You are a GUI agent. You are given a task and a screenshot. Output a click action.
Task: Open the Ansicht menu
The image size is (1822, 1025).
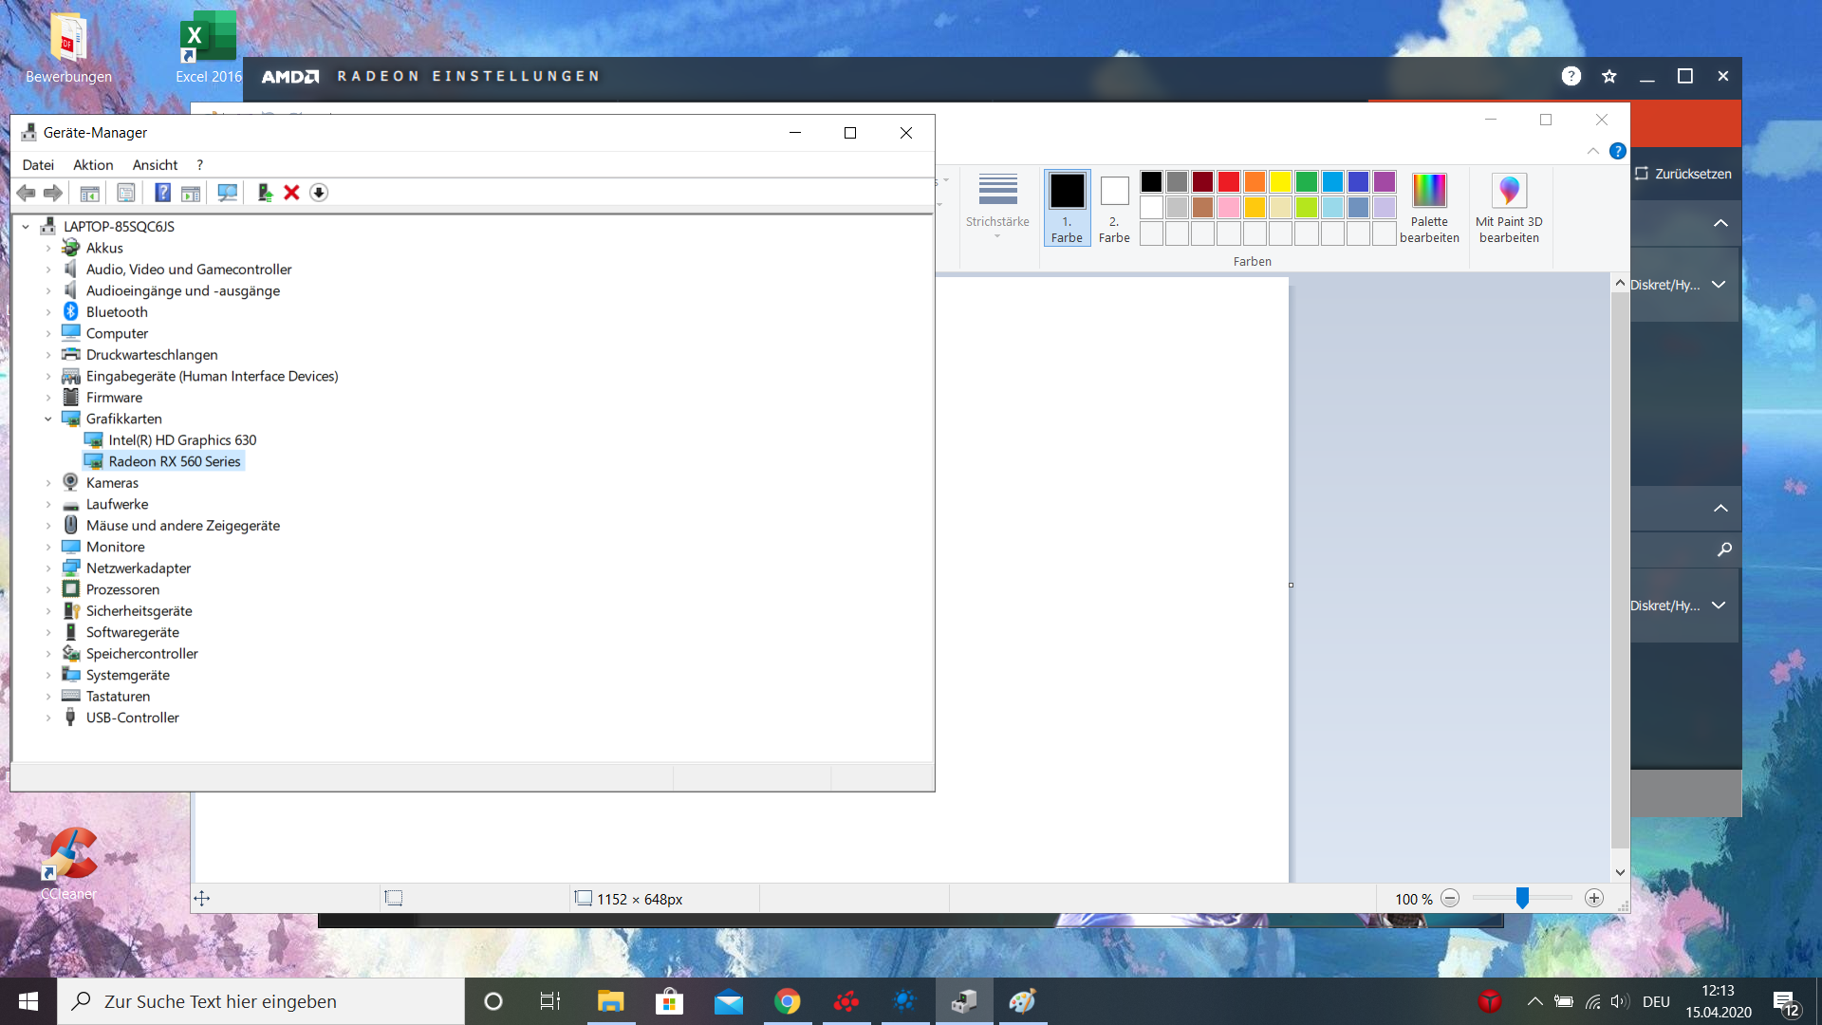(155, 165)
